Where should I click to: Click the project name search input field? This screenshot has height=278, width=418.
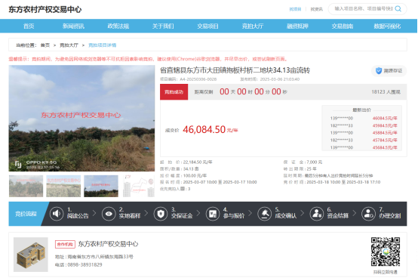(x=364, y=9)
